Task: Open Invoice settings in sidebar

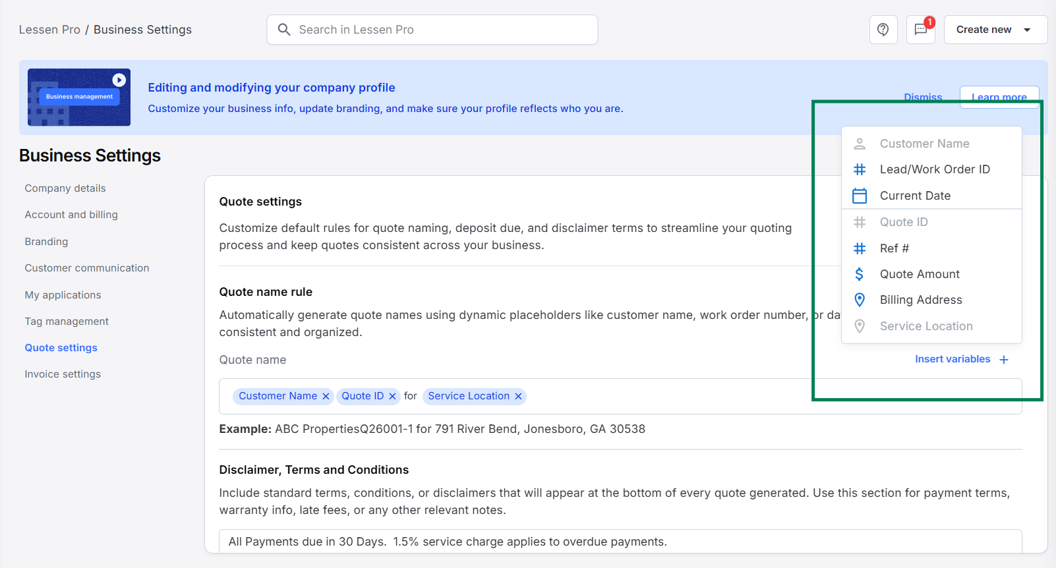Action: (x=63, y=374)
